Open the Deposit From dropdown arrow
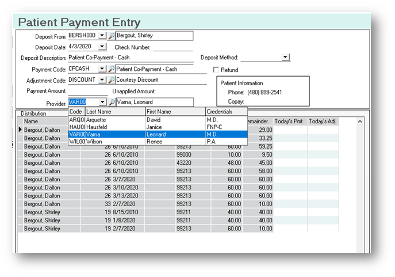 point(102,36)
